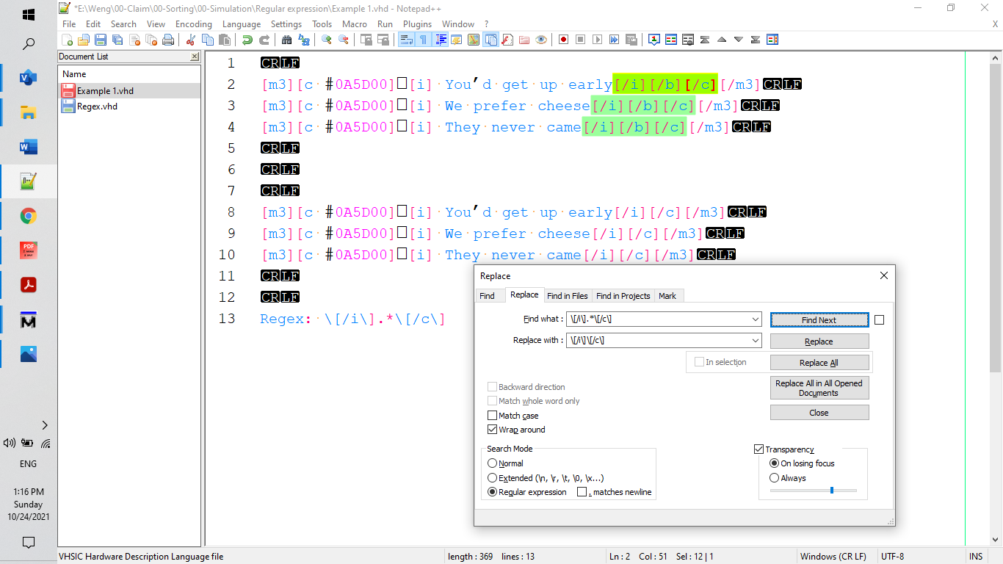
Task: Toggle Show Indent Guide icon
Action: (x=440, y=40)
